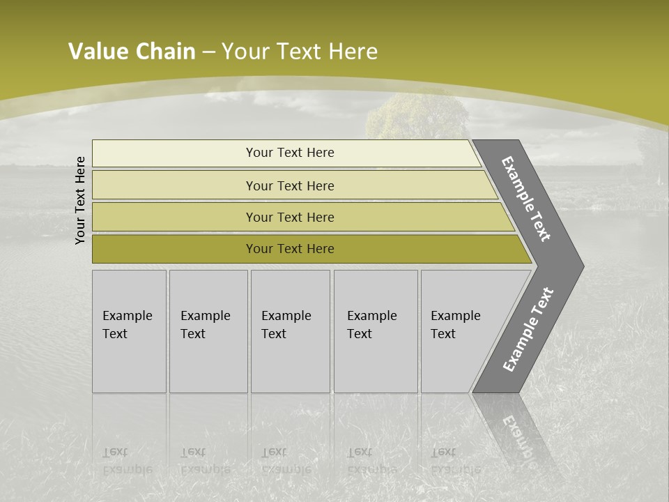Image resolution: width=669 pixels, height=502 pixels.
Task: Click the reflection under fifth gray box
Action: (x=456, y=446)
